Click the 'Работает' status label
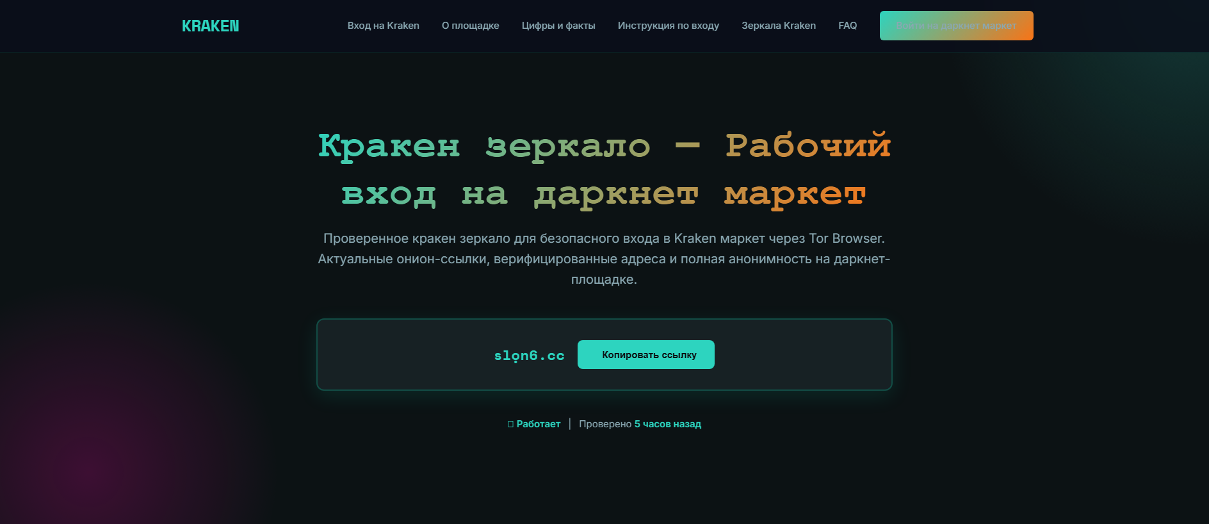The height and width of the screenshot is (524, 1209). tap(538, 424)
